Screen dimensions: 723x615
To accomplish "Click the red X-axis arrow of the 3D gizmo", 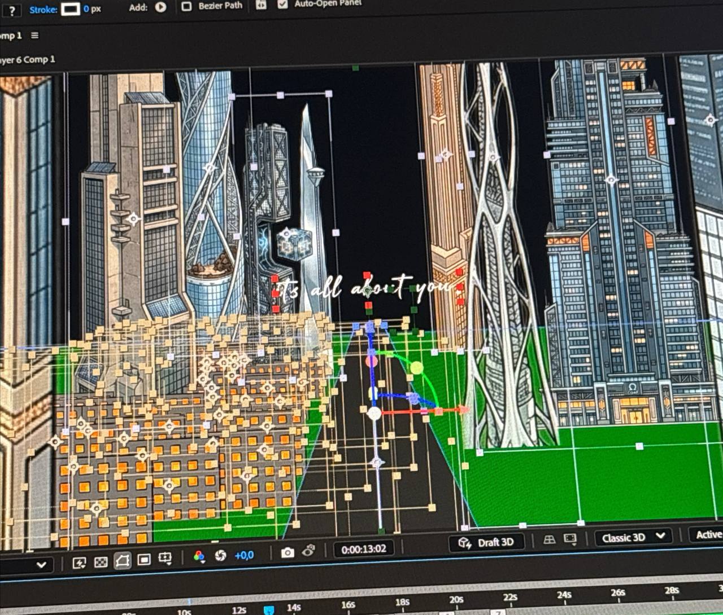I will (x=463, y=410).
